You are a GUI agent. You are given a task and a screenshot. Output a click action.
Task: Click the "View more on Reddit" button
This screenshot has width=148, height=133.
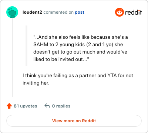(x=74, y=121)
